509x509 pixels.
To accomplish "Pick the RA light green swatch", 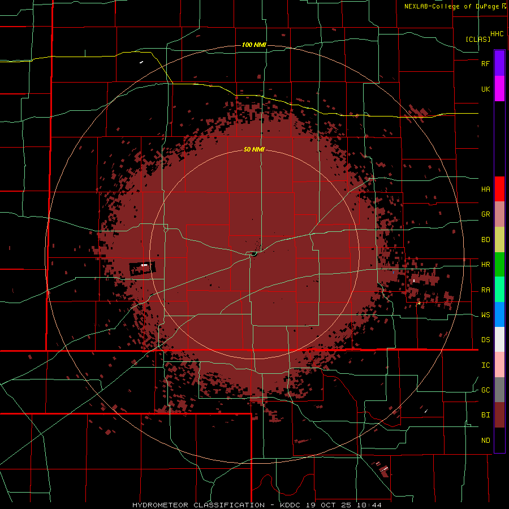I will (x=499, y=290).
